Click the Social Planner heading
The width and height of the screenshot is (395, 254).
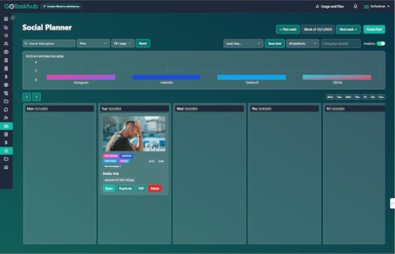pyautogui.click(x=47, y=27)
